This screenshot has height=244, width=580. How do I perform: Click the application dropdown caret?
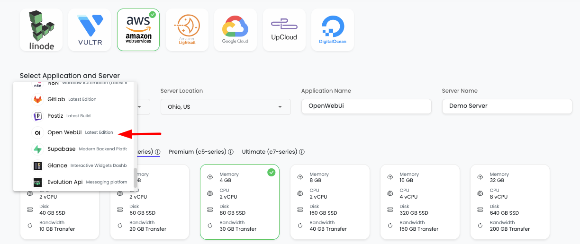pyautogui.click(x=139, y=107)
